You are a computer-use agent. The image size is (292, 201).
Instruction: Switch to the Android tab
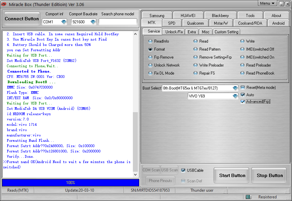[x=278, y=23]
